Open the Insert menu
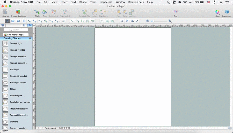The width and height of the screenshot is (233, 133). [x=64, y=2]
